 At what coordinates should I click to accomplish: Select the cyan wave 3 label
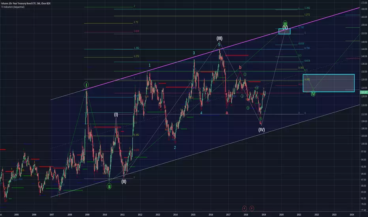pyautogui.click(x=194, y=53)
